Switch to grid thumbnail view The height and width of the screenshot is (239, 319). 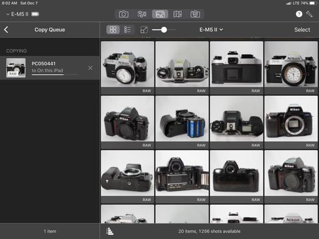click(113, 30)
